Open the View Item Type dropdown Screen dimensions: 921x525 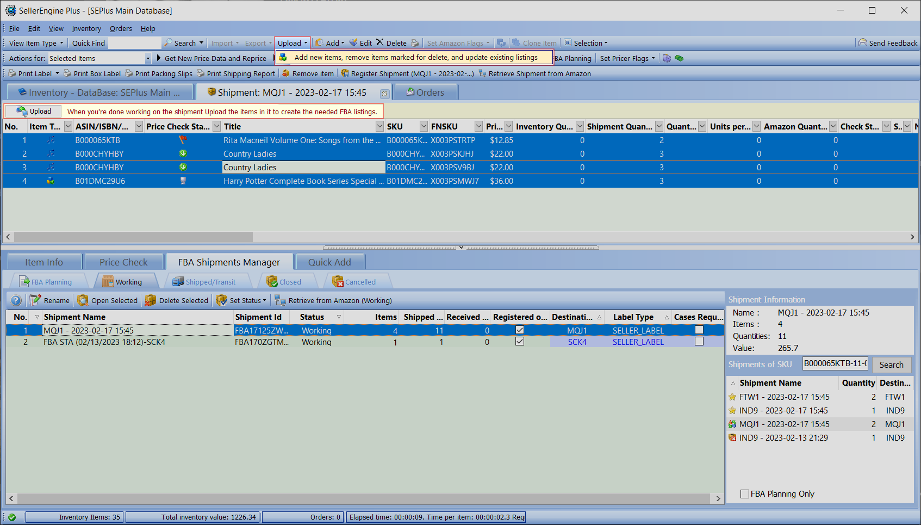pos(36,43)
